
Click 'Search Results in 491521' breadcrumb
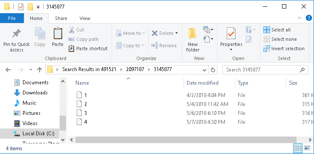pos(89,69)
